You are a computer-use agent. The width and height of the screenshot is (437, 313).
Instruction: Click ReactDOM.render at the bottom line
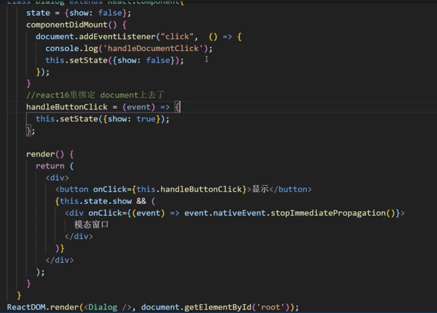pyautogui.click(x=43, y=307)
